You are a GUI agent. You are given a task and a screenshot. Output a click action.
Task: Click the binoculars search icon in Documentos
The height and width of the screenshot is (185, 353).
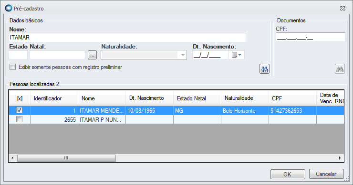340,69
